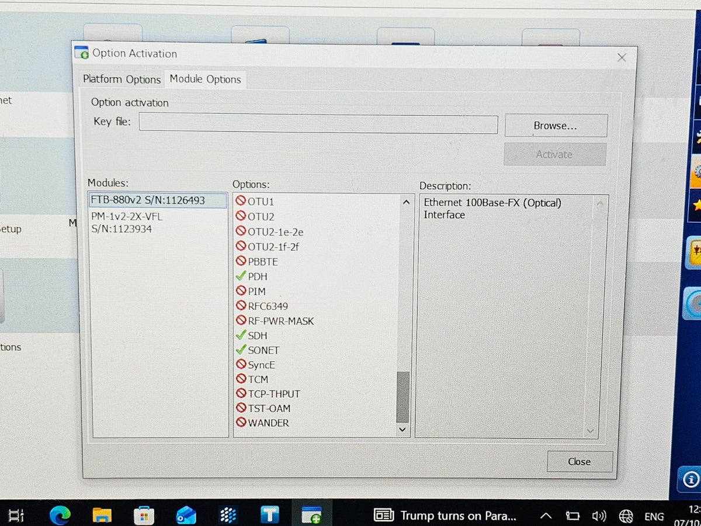Image resolution: width=701 pixels, height=526 pixels.
Task: Select module FTB-880v2 S/N:1126493
Action: click(x=158, y=200)
